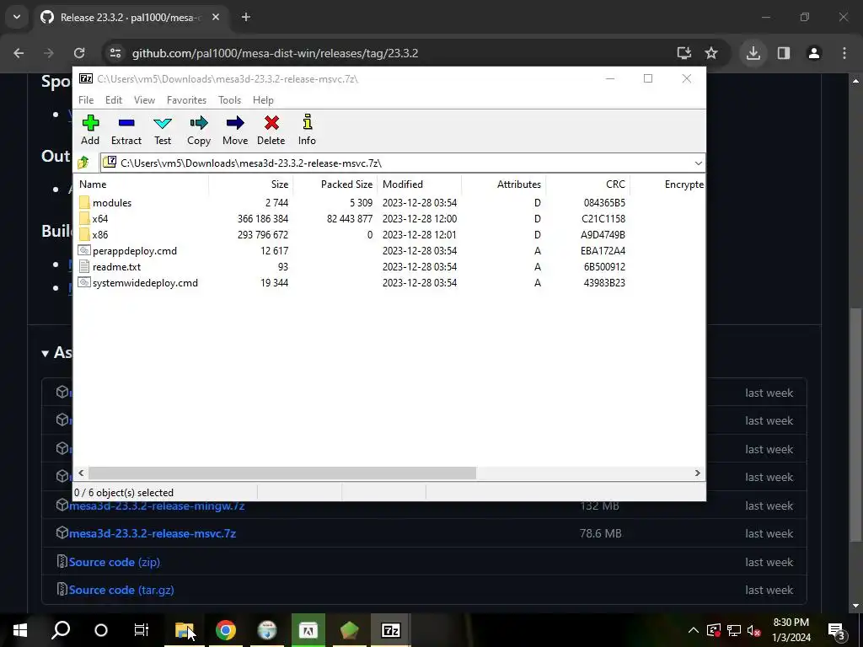Go up one folder level
863x647 pixels.
click(83, 163)
